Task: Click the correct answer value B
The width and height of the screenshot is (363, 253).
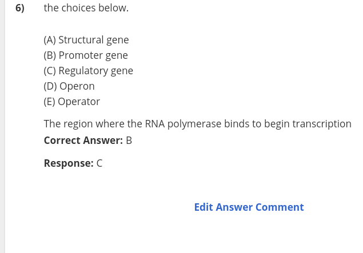Action: click(x=129, y=140)
